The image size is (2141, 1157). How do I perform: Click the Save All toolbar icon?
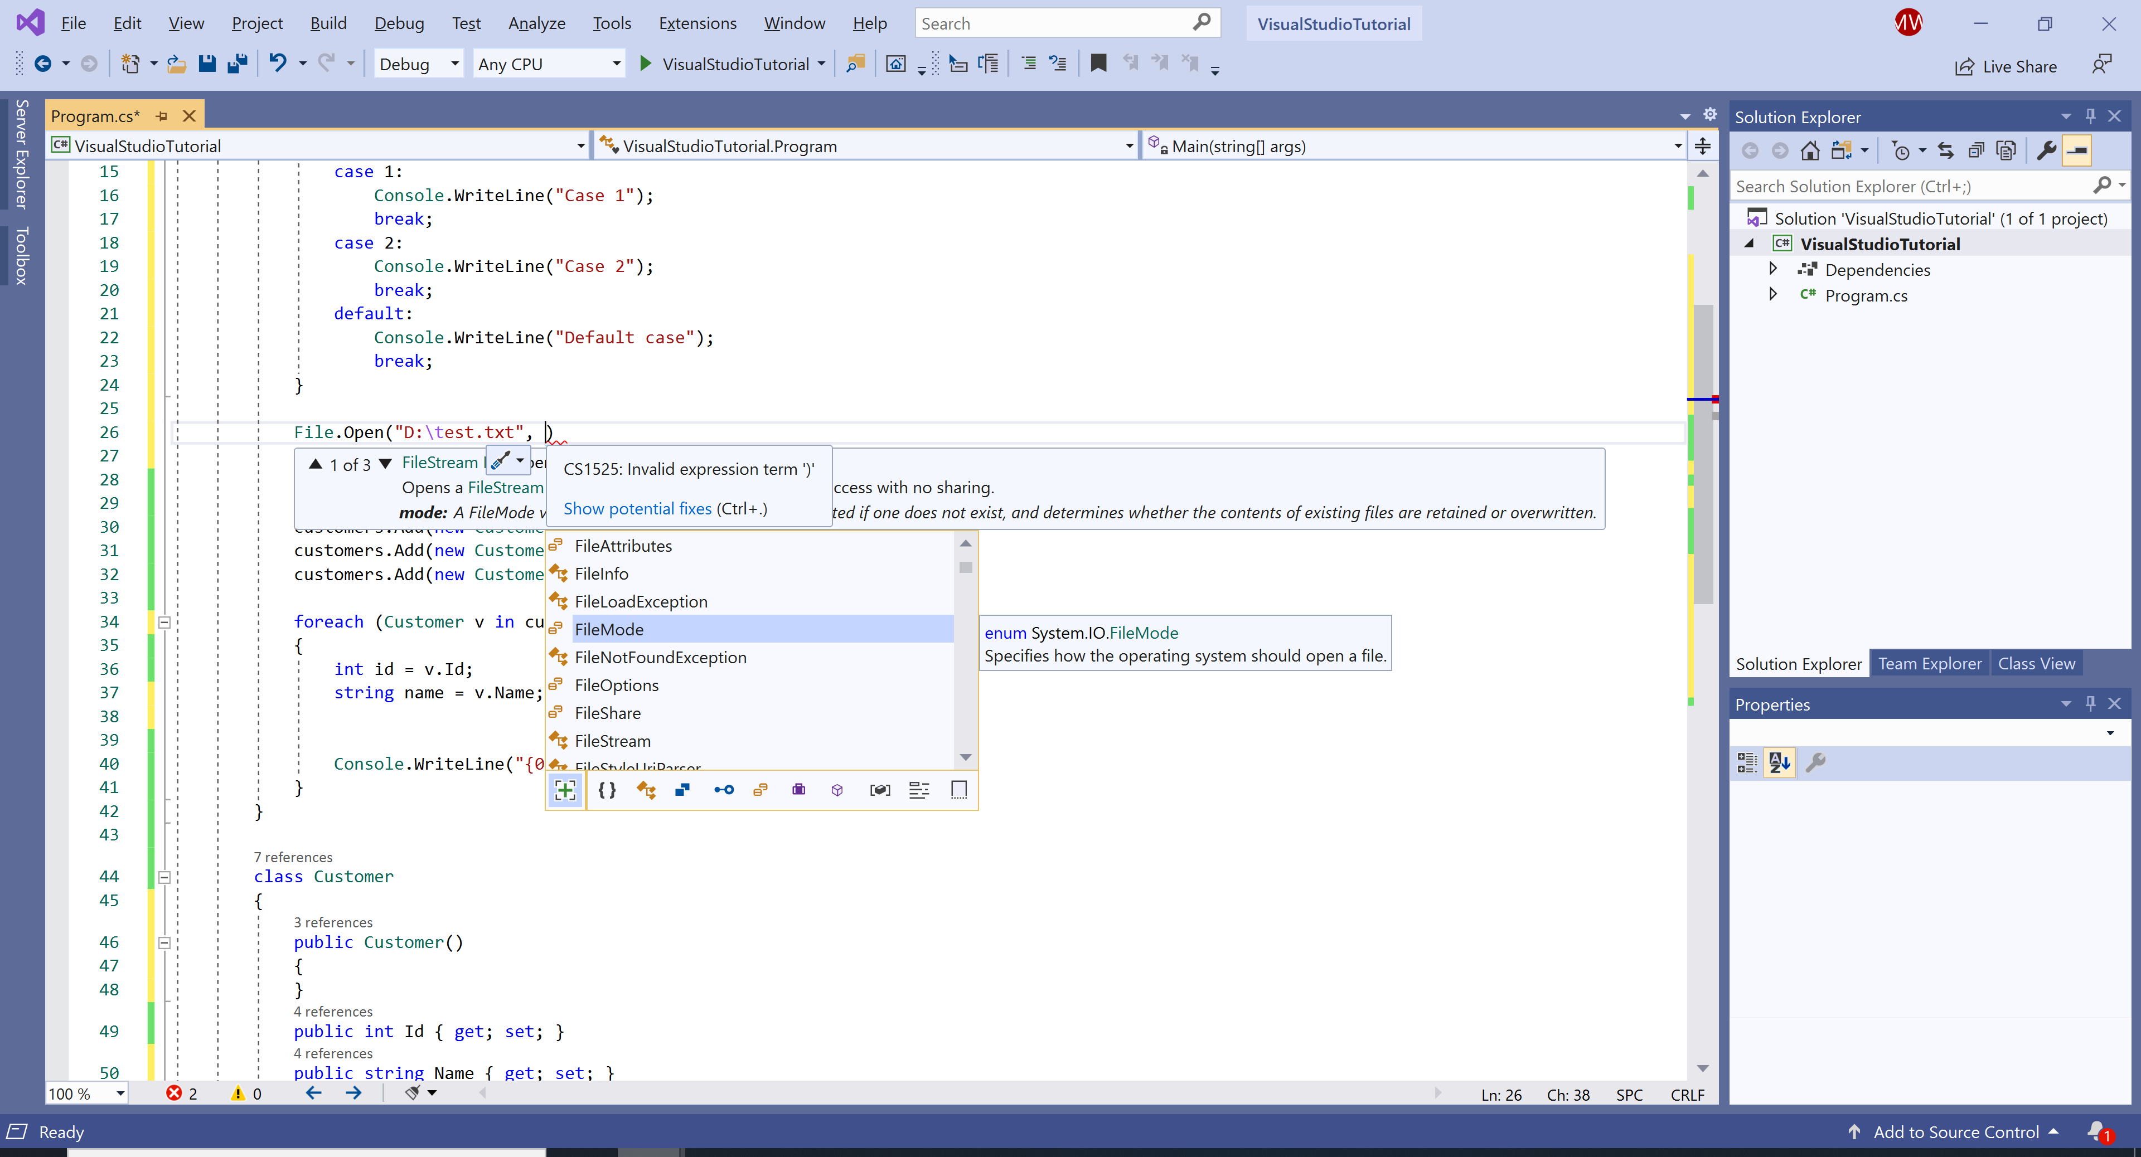[238, 64]
